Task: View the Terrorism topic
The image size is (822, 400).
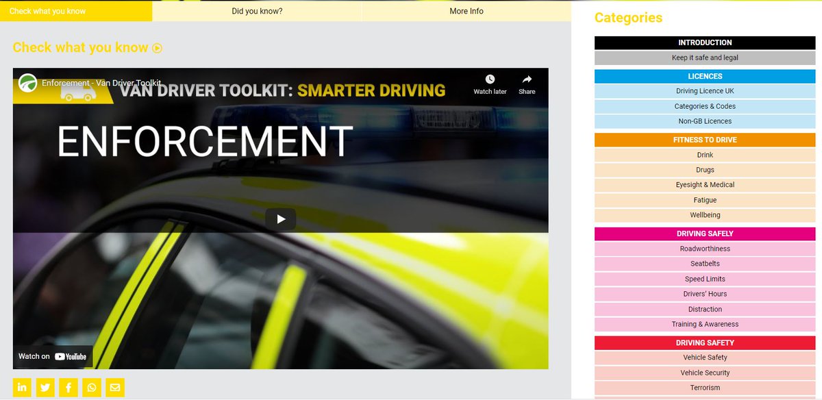Action: click(705, 388)
